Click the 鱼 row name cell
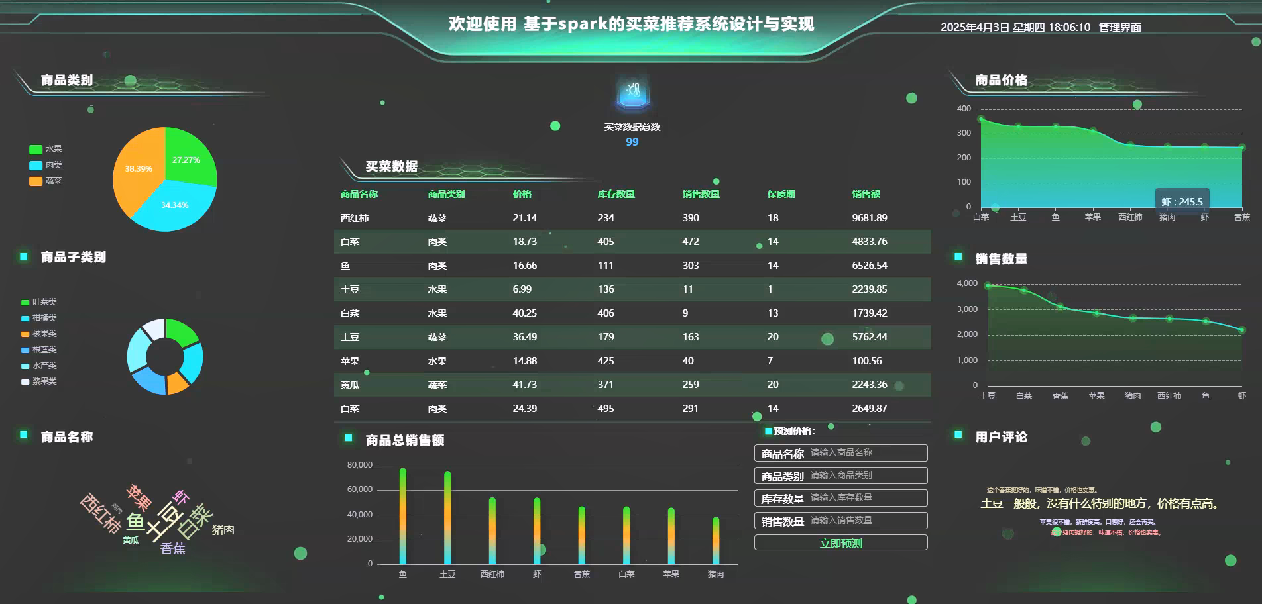 [345, 266]
